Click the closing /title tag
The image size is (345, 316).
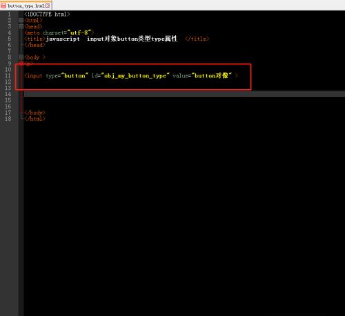197,39
